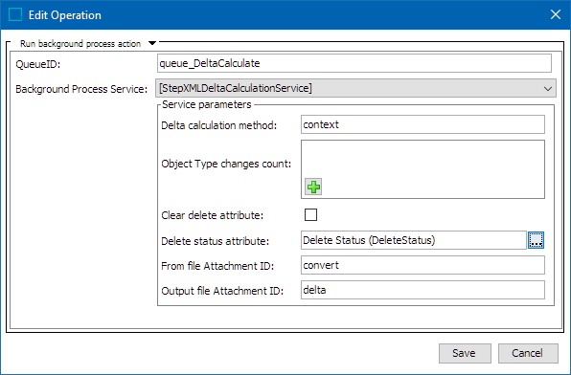Click the Service parameters group heading
The image size is (571, 375).
(207, 105)
